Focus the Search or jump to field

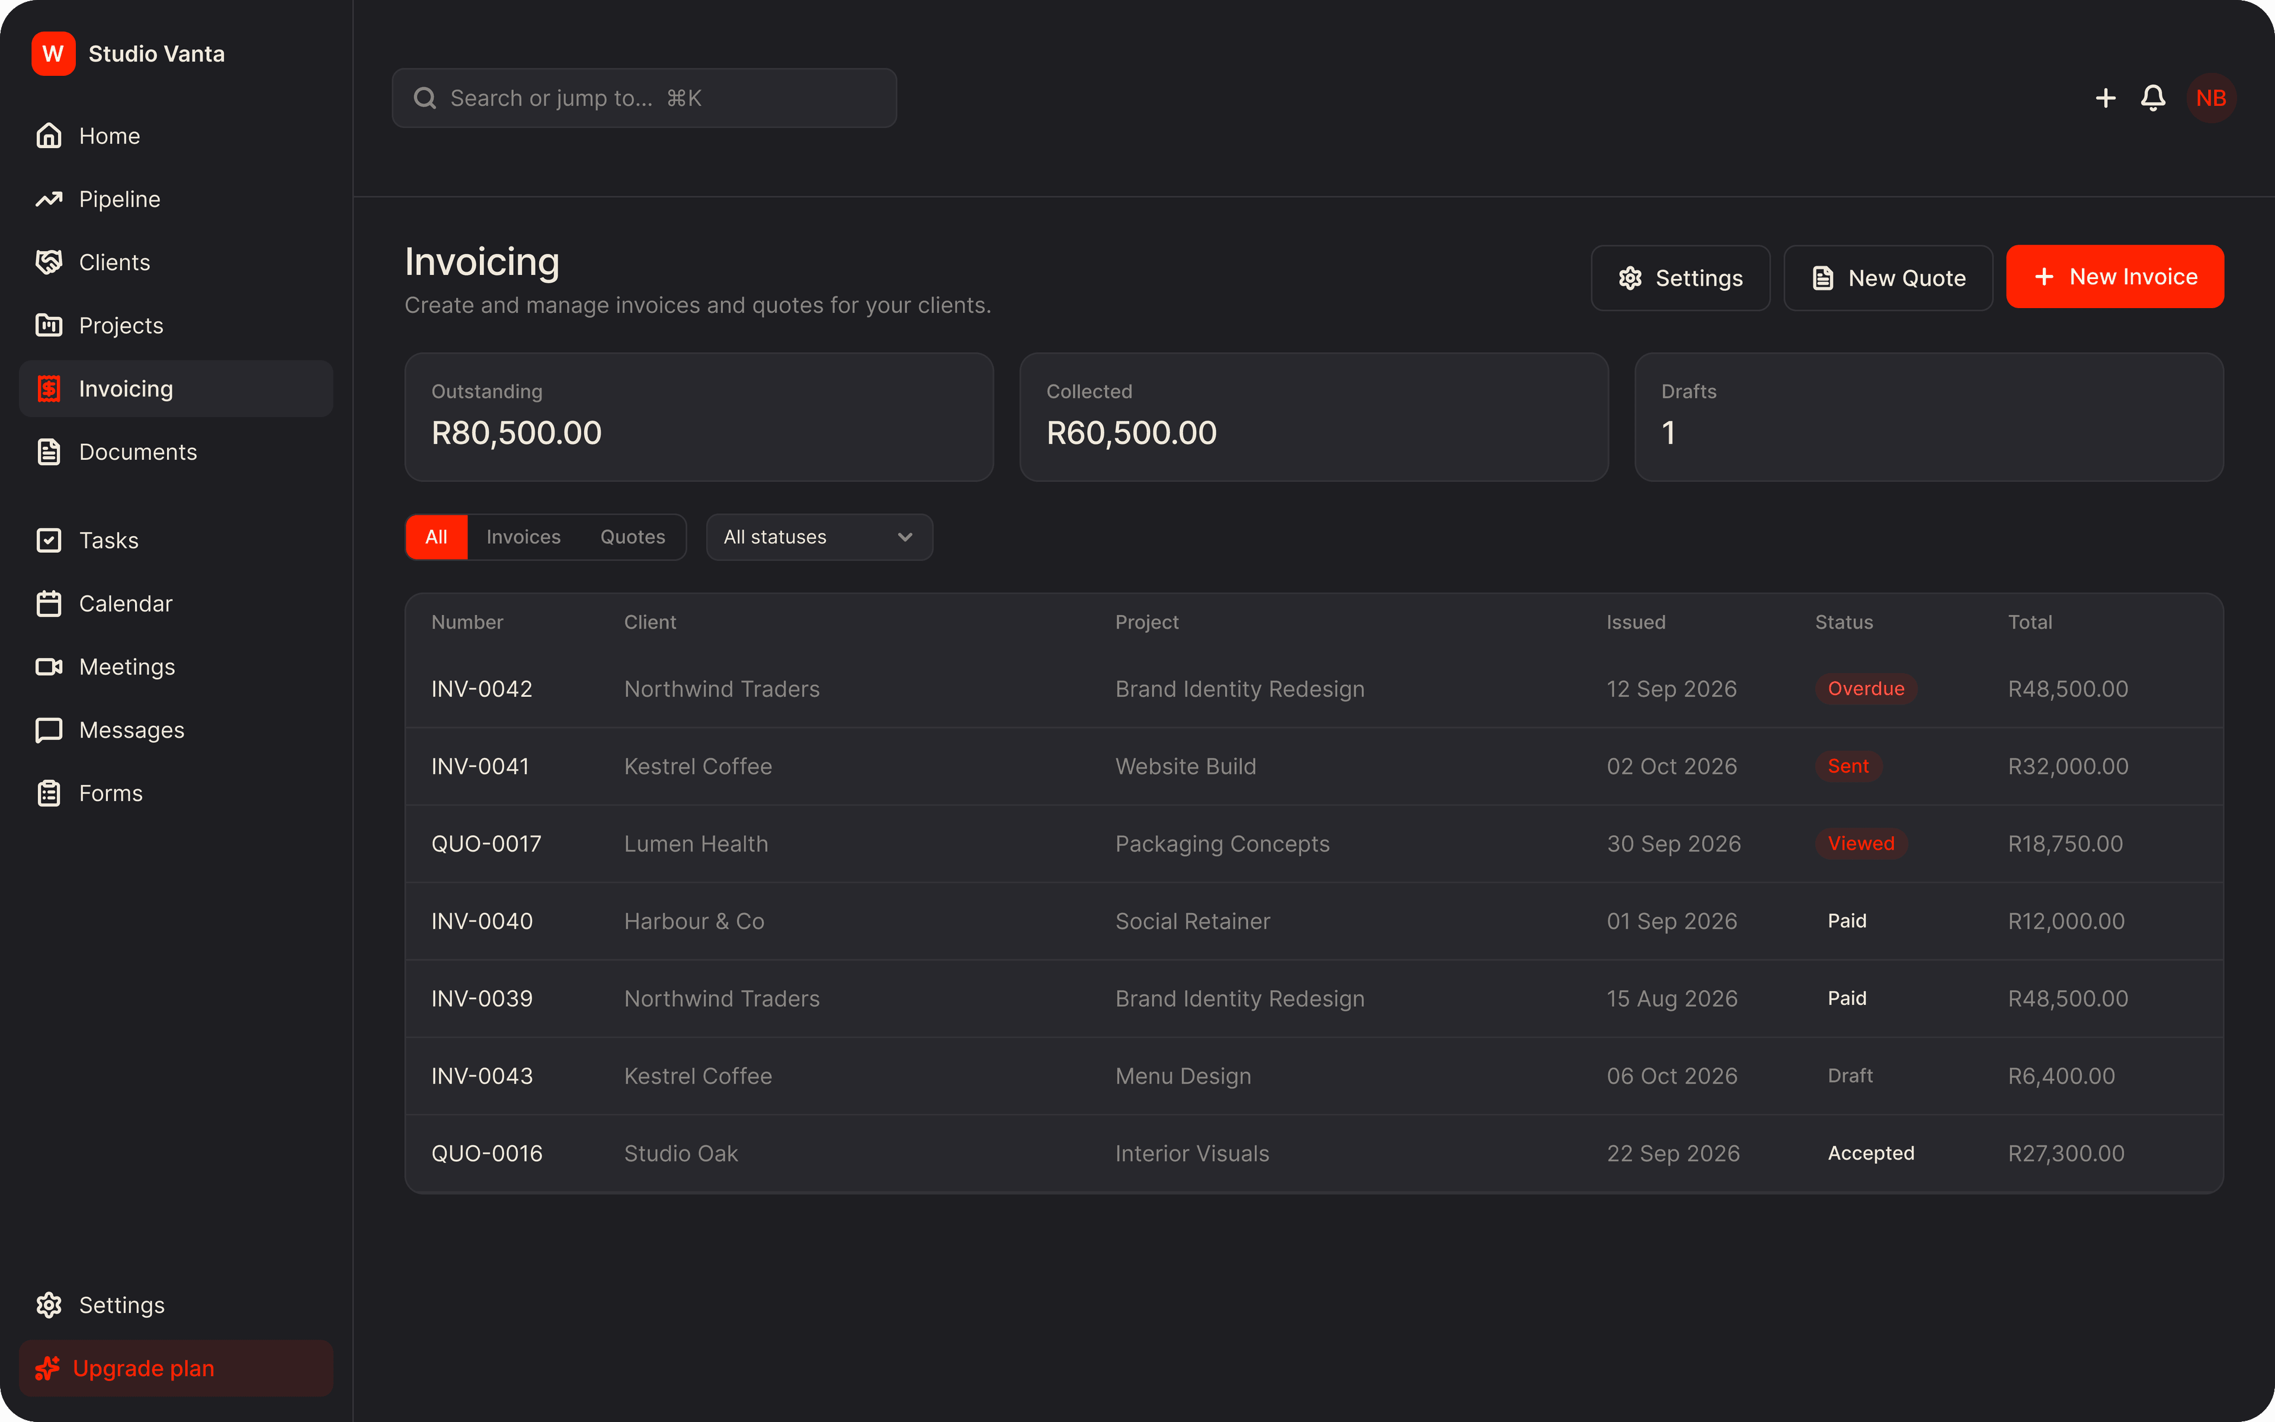pos(644,98)
